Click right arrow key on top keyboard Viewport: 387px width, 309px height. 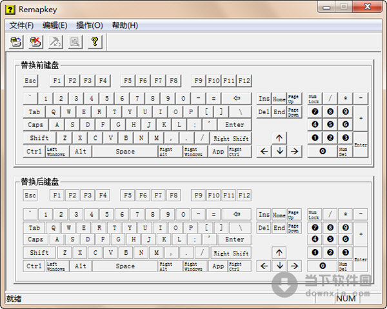point(295,152)
